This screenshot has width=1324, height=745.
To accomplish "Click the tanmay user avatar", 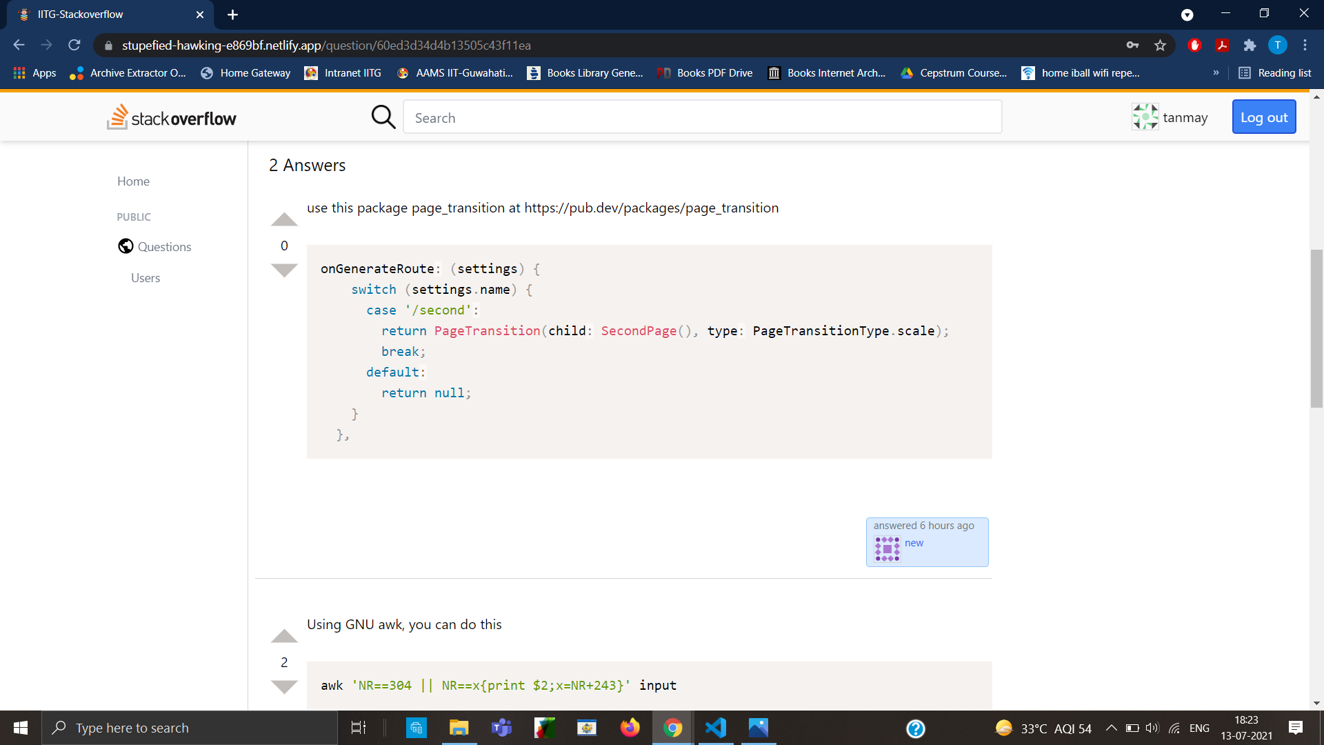I will pos(1145,117).
